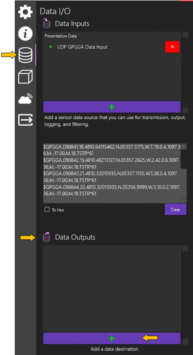Image resolution: width=193 pixels, height=355 pixels.
Task: Click the Data Outputs list down arrow
Action: pos(185,342)
